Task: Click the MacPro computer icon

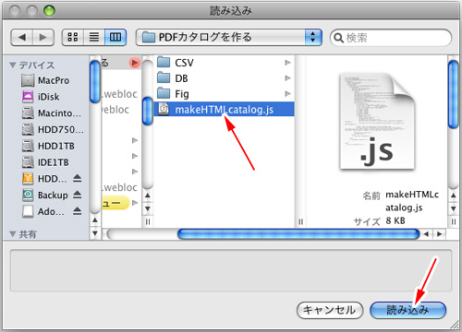Action: (28, 80)
